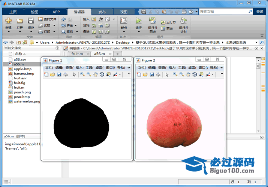Screen dimensions: 268x187
Task: Expand the a56.m details panel arrow
Action: (262, 137)
